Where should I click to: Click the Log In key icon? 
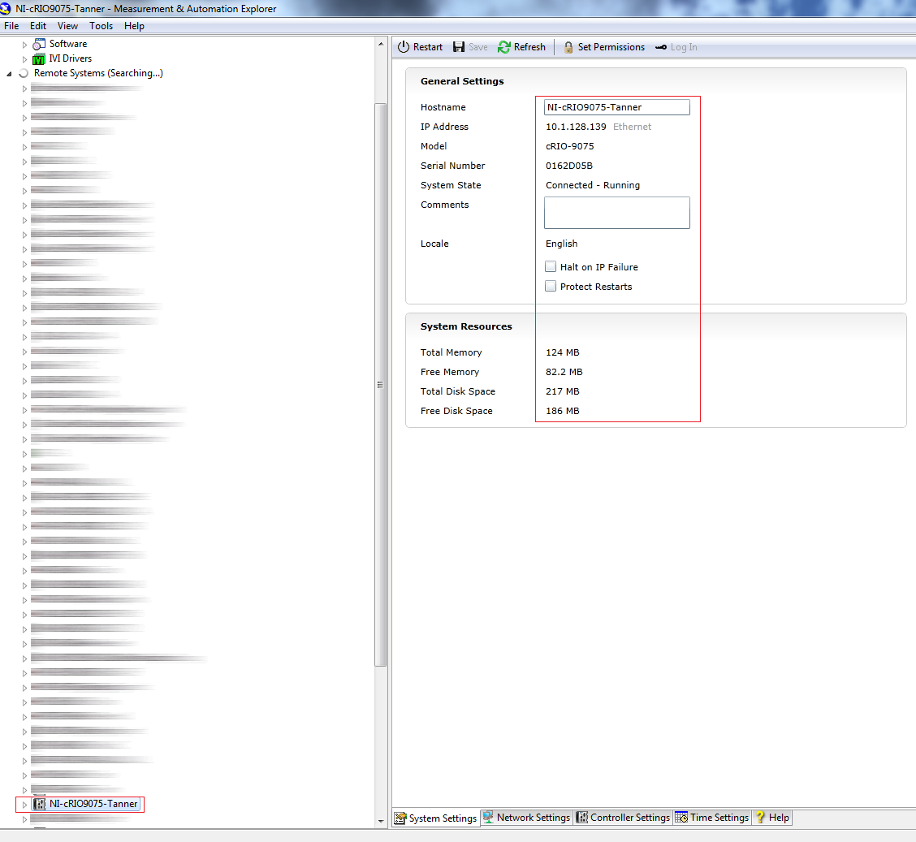tap(661, 47)
